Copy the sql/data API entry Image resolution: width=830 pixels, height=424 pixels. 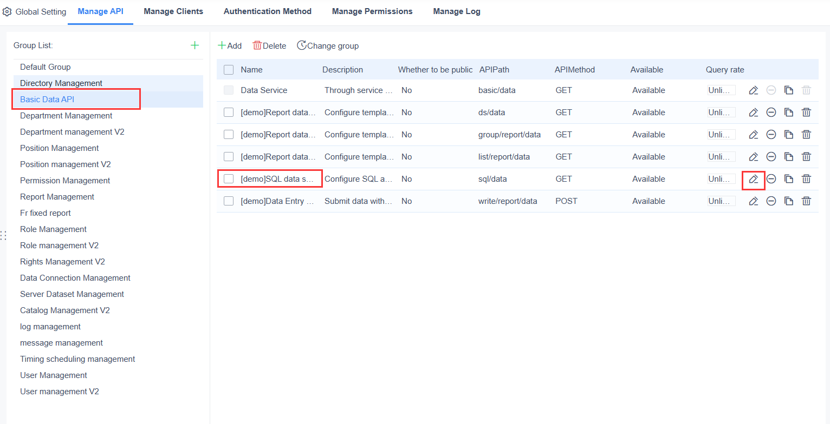[x=789, y=178]
